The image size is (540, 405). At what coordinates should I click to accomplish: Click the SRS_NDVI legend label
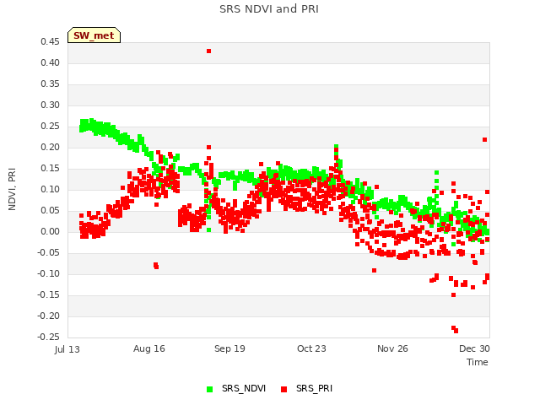pyautogui.click(x=244, y=388)
